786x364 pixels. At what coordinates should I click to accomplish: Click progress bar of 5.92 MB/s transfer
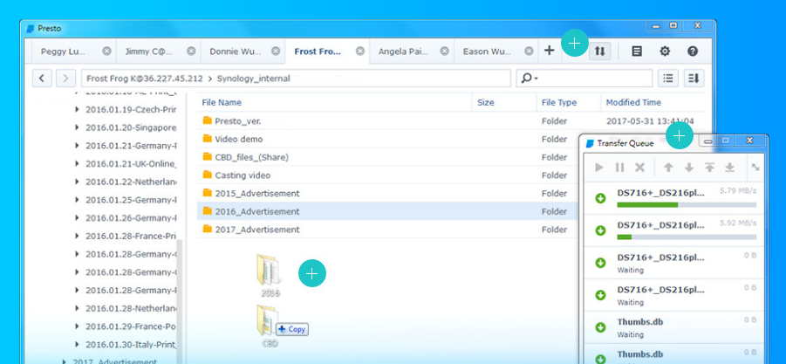coord(687,237)
